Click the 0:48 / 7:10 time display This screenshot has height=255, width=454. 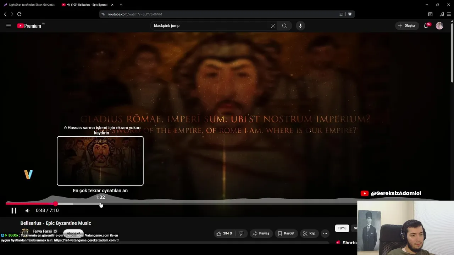coord(47,210)
